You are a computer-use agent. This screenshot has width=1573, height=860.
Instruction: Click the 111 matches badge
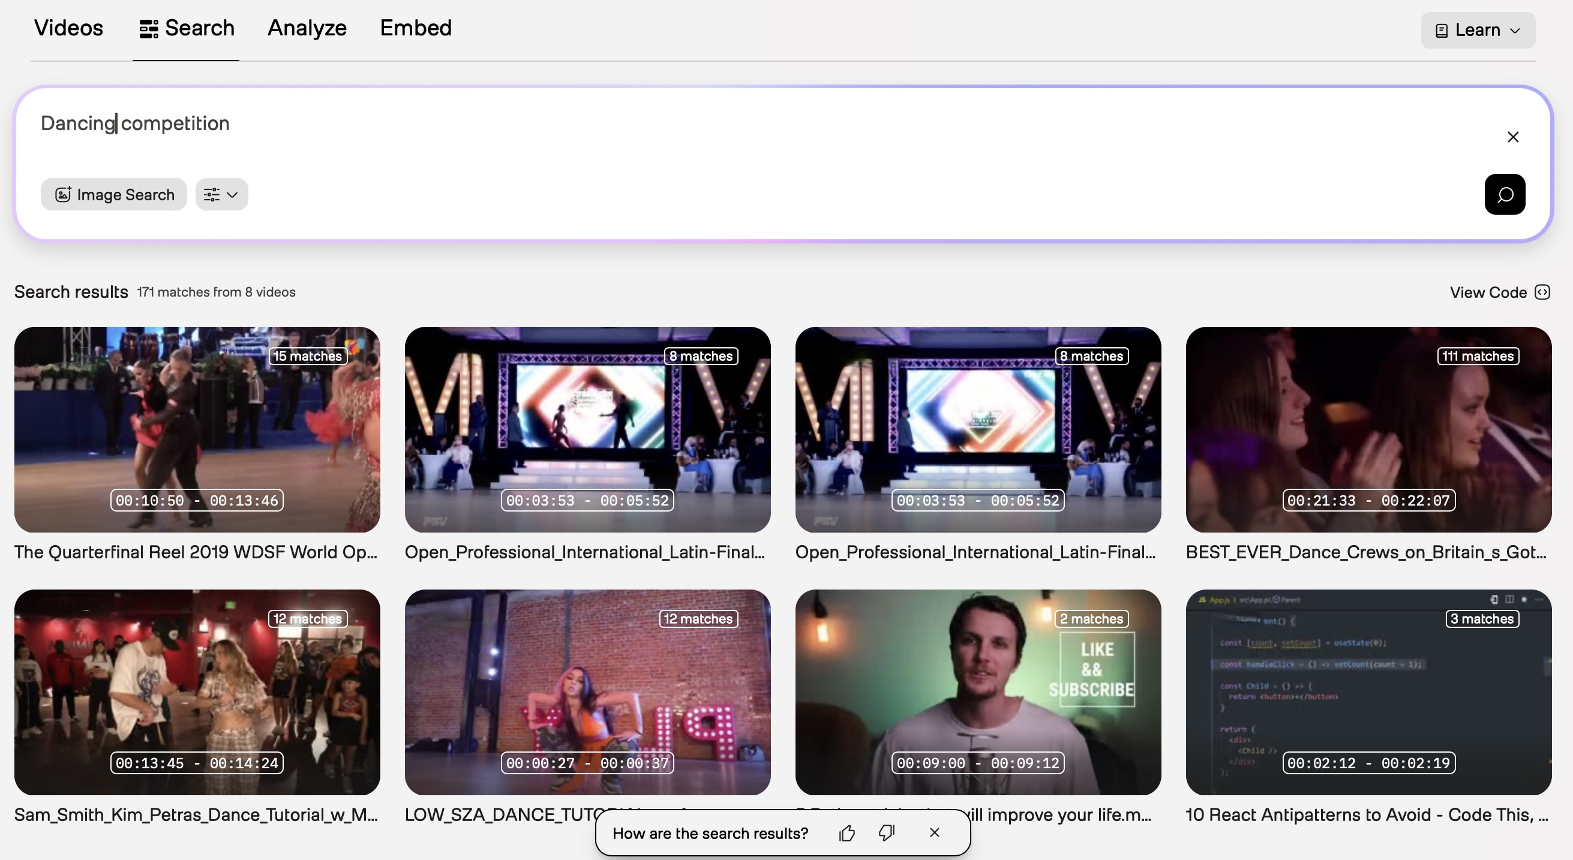(x=1478, y=356)
